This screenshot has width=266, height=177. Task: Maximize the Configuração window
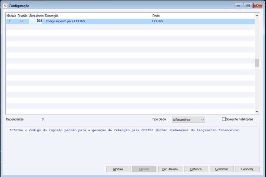[248, 6]
